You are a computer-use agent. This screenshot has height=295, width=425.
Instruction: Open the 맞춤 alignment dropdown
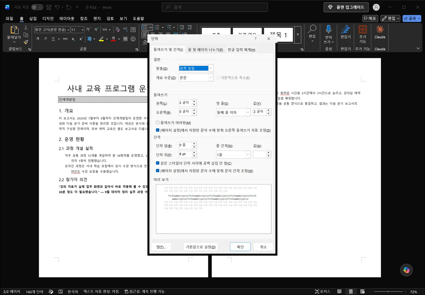[x=211, y=68]
